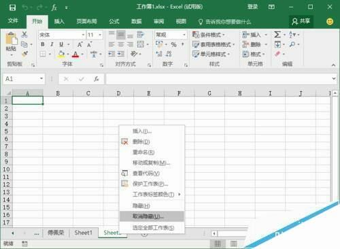Open the font name dropdown (宋体)
Image resolution: width=340 pixels, height=249 pixels.
(83, 35)
